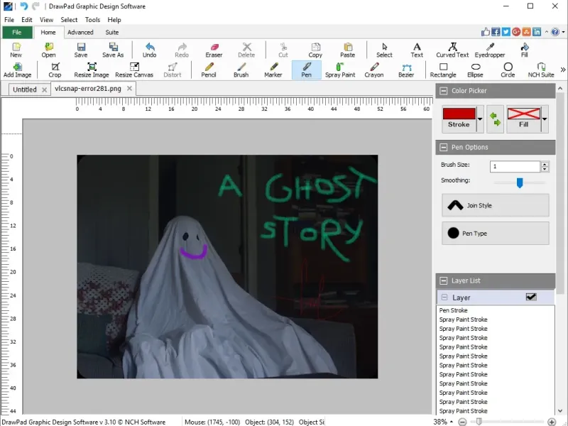Pick the Spray Paint tool
The image size is (568, 426).
340,70
